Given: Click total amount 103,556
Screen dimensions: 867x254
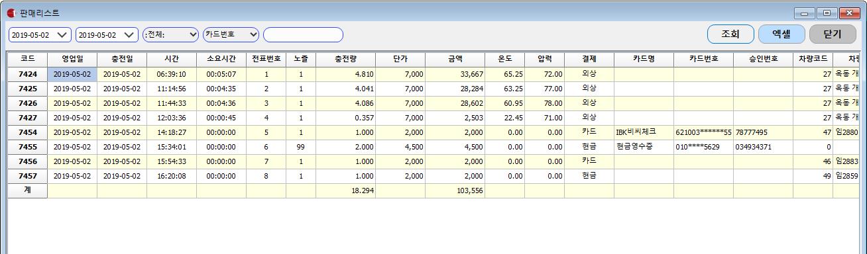Looking at the screenshot, I should (x=455, y=190).
